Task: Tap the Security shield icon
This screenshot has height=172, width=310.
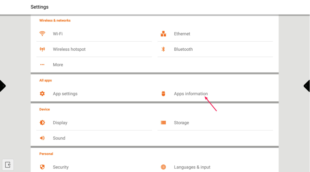Action: pos(42,167)
